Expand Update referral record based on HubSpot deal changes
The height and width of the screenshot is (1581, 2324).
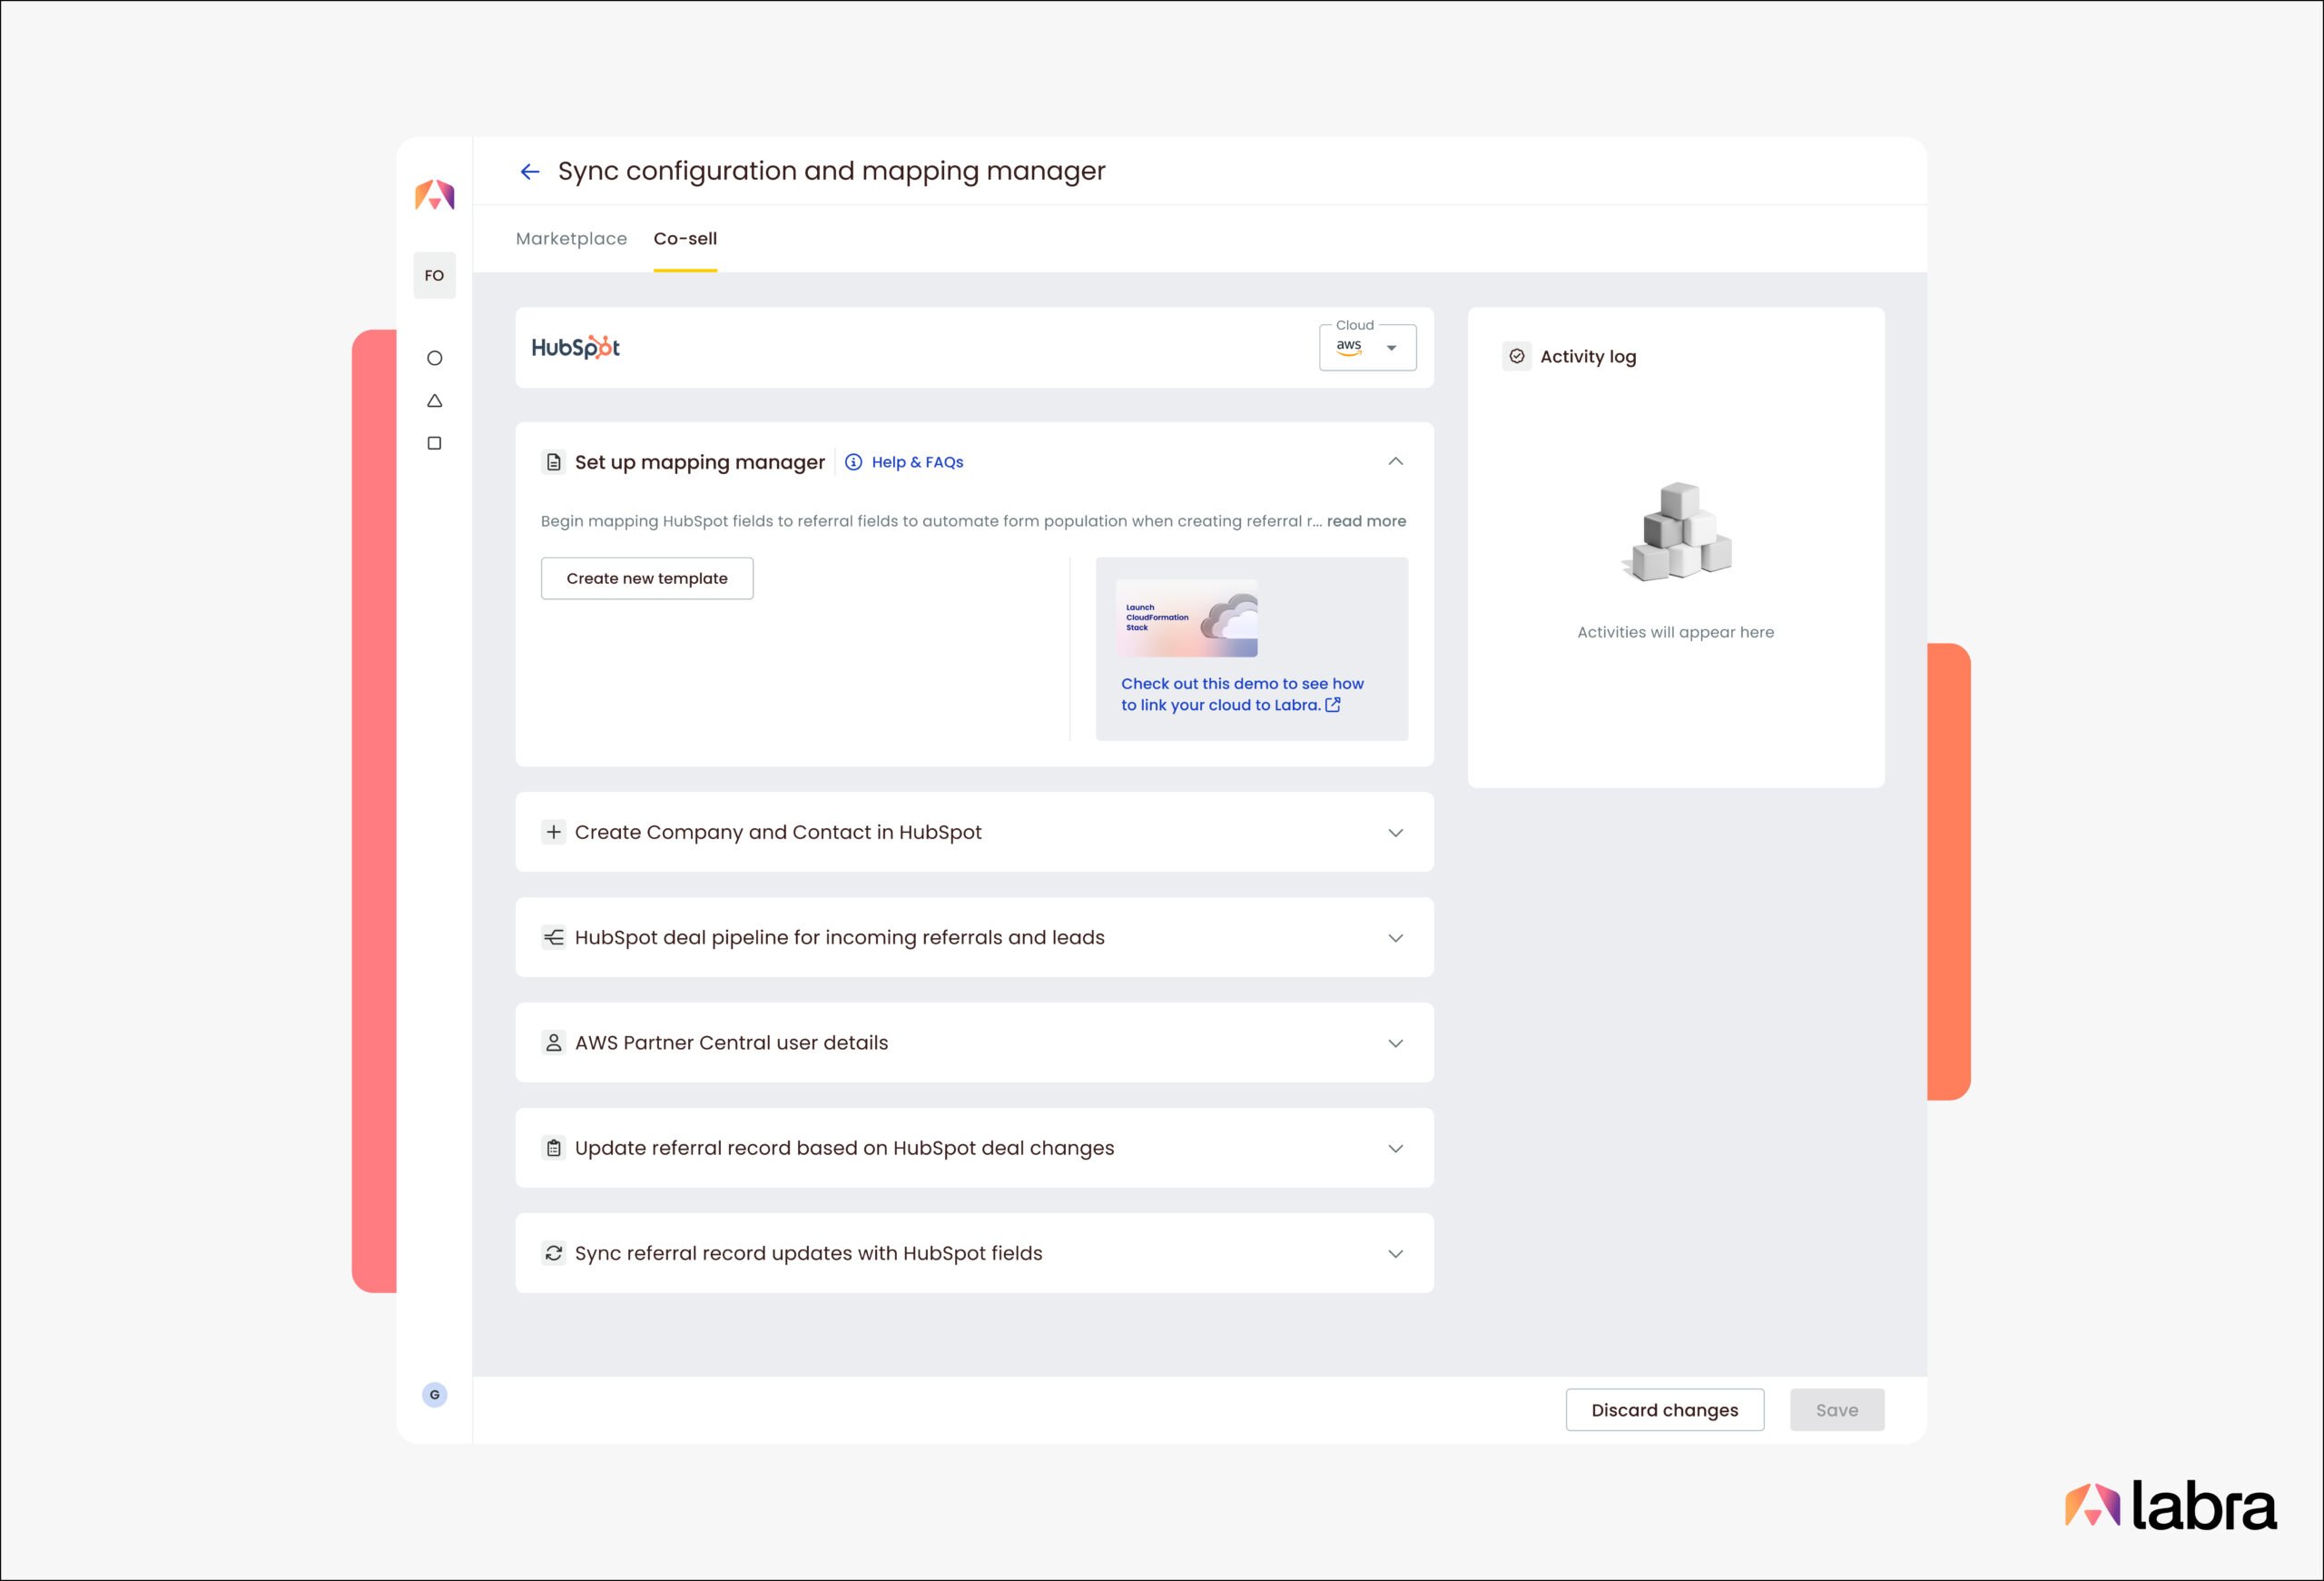pos(1395,1148)
